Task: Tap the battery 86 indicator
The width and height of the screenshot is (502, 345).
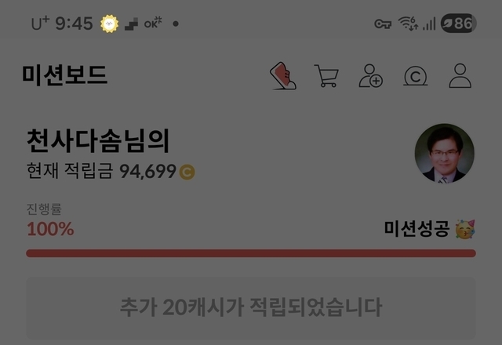Action: (x=458, y=23)
